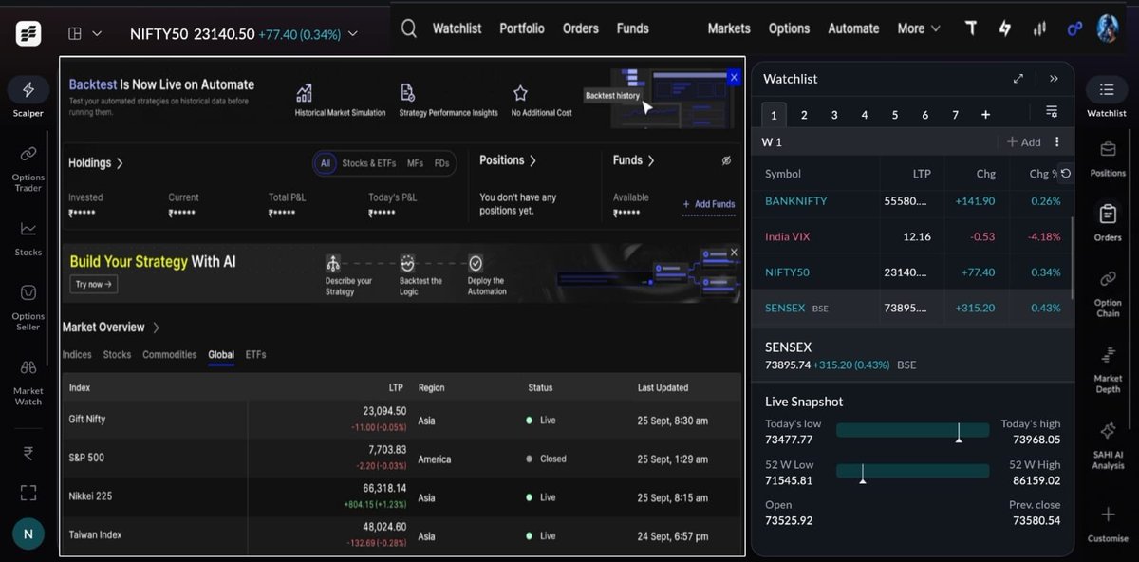Select MFs holdings filter
The width and height of the screenshot is (1139, 562).
[415, 163]
